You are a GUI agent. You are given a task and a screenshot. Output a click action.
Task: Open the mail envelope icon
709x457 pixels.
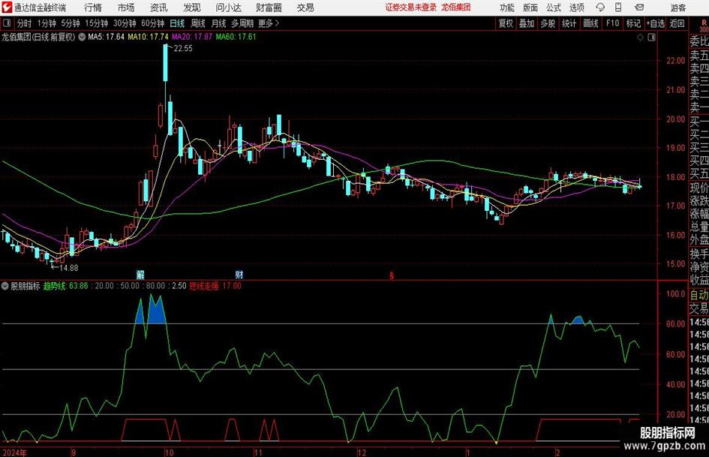click(x=639, y=8)
